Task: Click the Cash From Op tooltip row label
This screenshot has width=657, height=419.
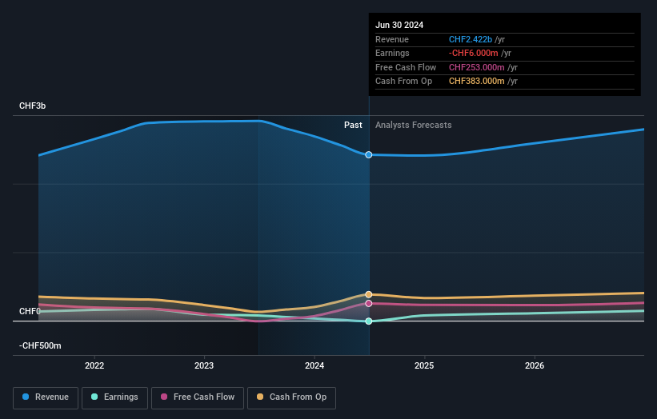Action: tap(403, 82)
